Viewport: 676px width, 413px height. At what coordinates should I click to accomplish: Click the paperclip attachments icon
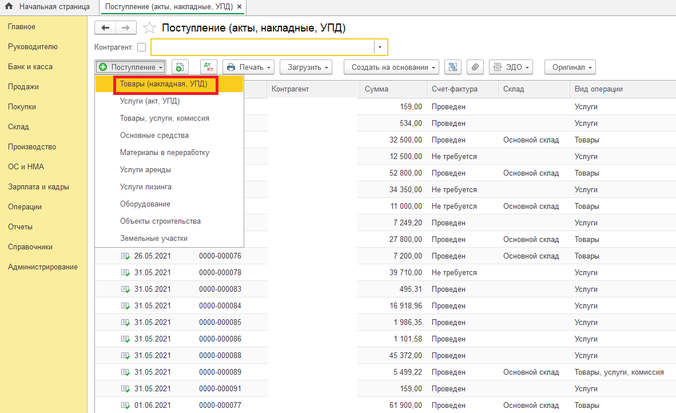475,67
